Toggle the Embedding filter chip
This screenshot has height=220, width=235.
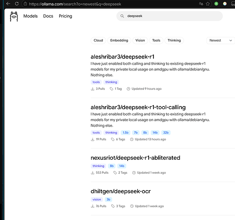(119, 40)
